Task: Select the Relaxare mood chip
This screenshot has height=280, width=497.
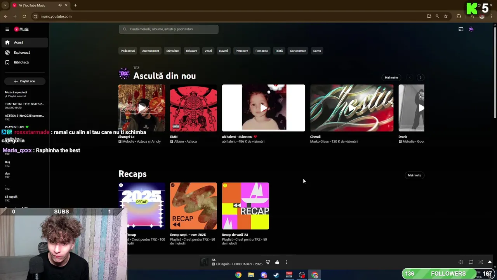Action: [191, 51]
